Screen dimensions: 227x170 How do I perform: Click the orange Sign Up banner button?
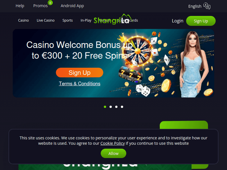point(80,72)
